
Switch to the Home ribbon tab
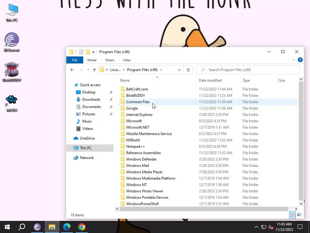click(92, 60)
